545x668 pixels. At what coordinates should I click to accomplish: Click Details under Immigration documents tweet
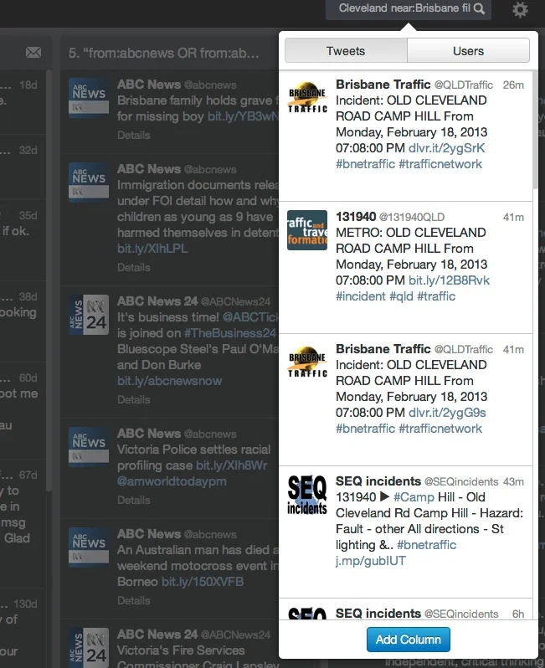pyautogui.click(x=134, y=268)
